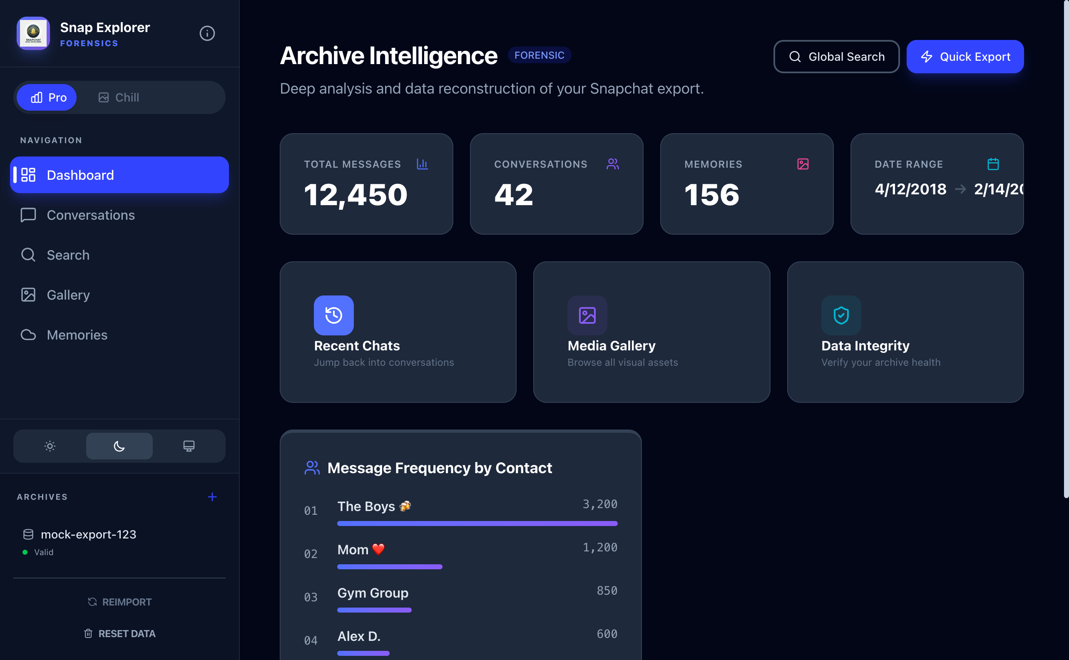1069x660 pixels.
Task: Switch to Chill mode
Action: (x=119, y=97)
